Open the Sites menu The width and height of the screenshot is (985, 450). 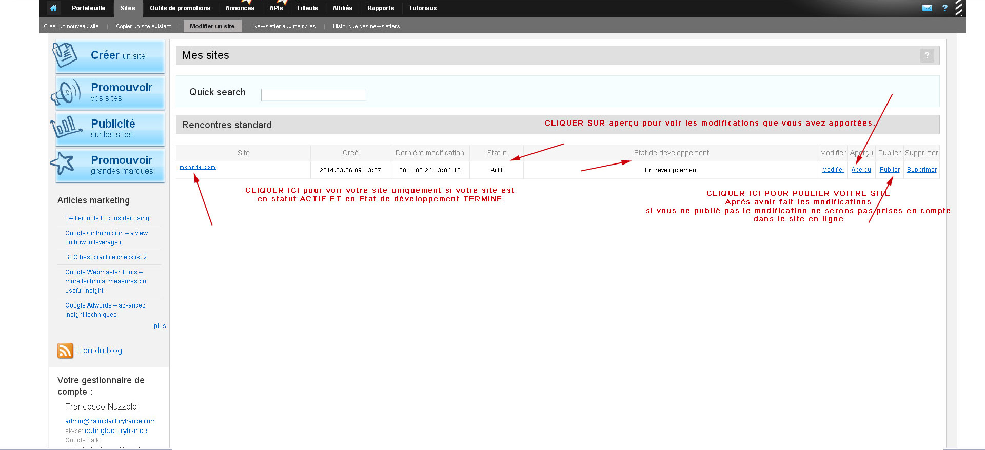click(x=128, y=8)
